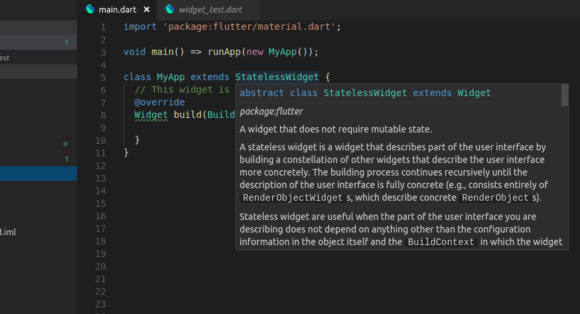The width and height of the screenshot is (580, 314).
Task: Click the hover popup's scrollbar thumb
Action: (565, 95)
